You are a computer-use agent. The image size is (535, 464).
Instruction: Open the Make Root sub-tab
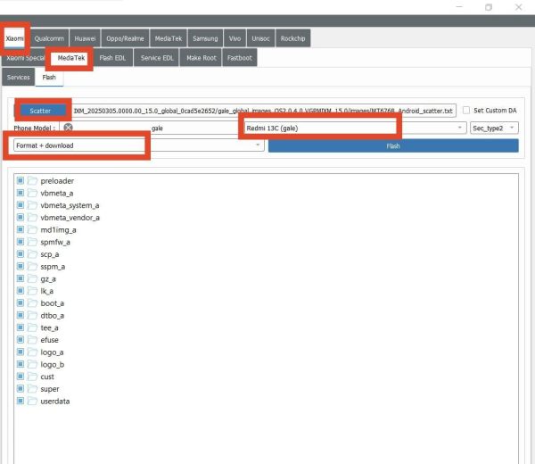click(x=202, y=58)
